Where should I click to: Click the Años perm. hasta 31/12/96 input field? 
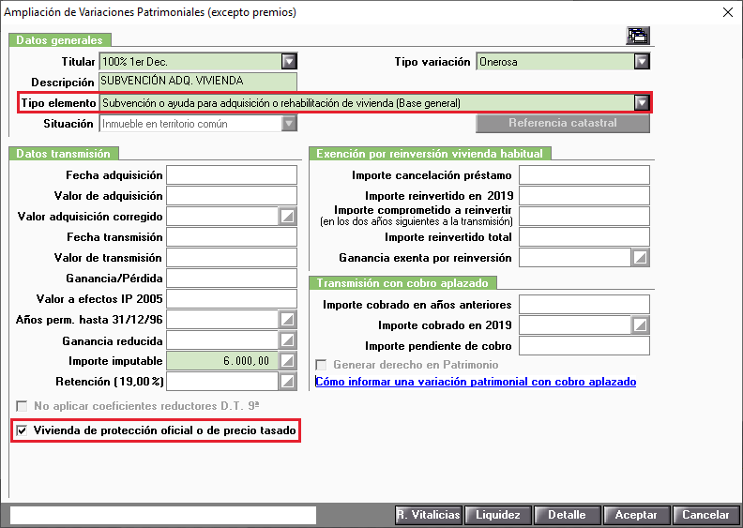point(222,320)
